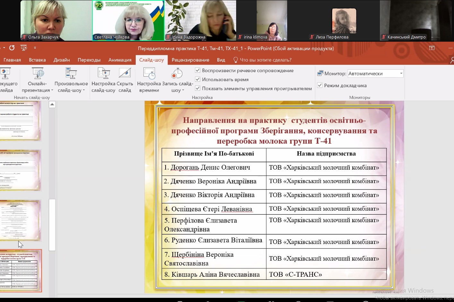Uncheck the play narrations checkbox
This screenshot has width=454, height=302.
pyautogui.click(x=198, y=70)
